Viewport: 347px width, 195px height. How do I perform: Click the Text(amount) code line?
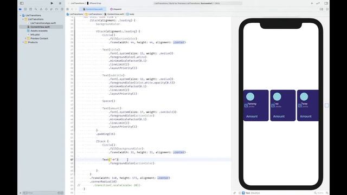[112, 108]
